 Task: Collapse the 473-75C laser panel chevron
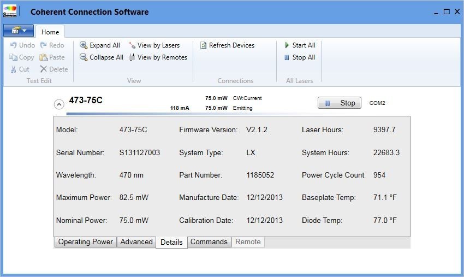click(59, 104)
